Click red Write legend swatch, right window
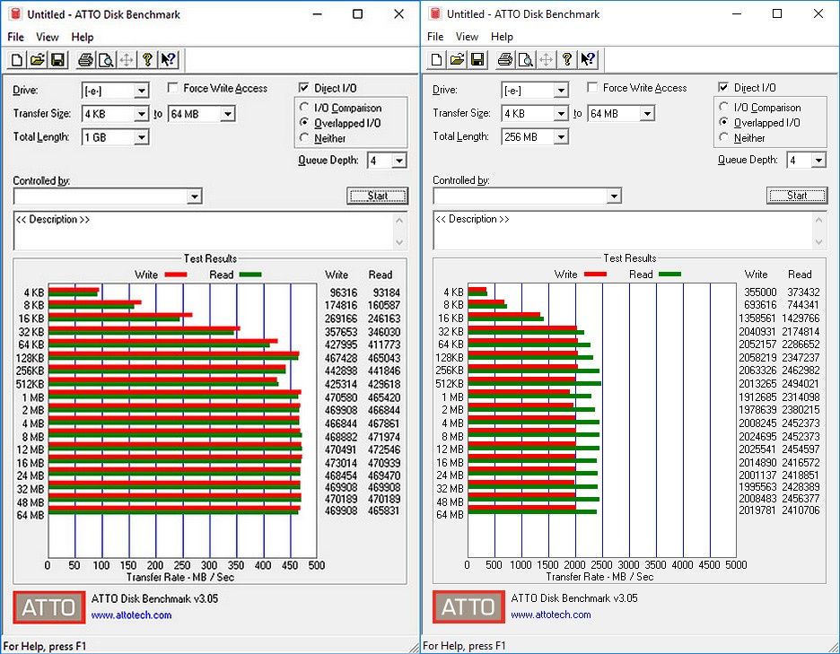This screenshot has width=840, height=654. 595,275
